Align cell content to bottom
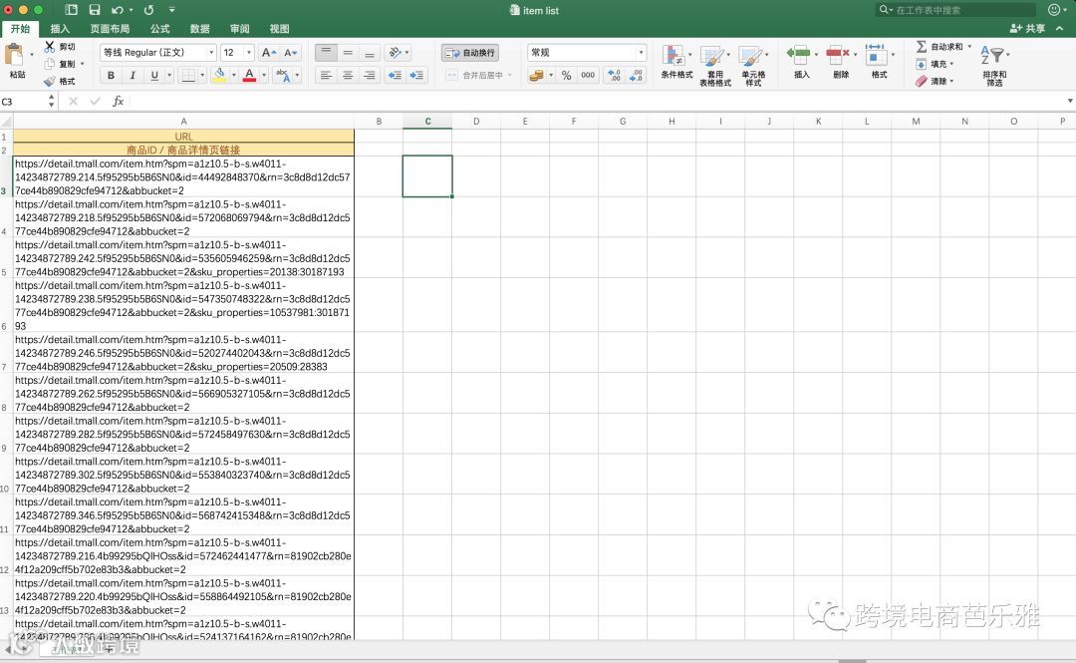 pos(370,52)
